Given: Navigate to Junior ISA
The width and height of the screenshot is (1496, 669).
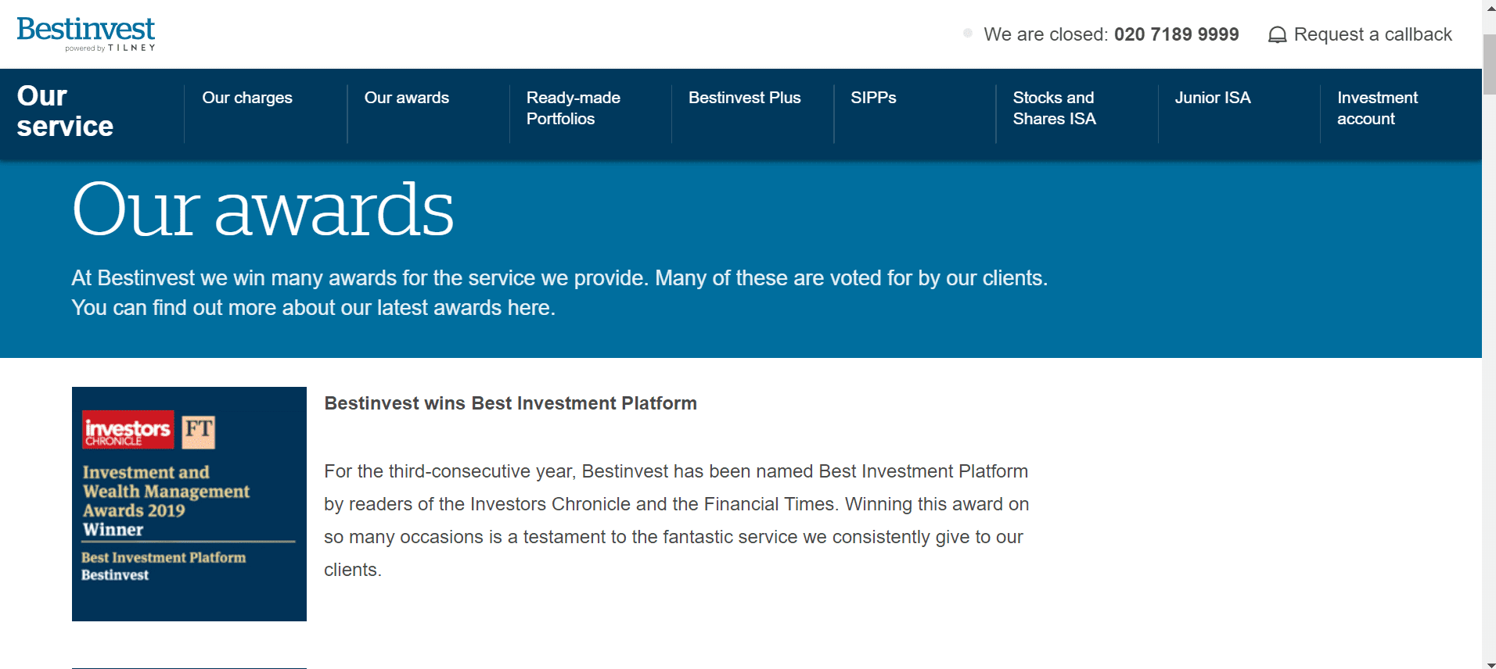Looking at the screenshot, I should [1213, 98].
